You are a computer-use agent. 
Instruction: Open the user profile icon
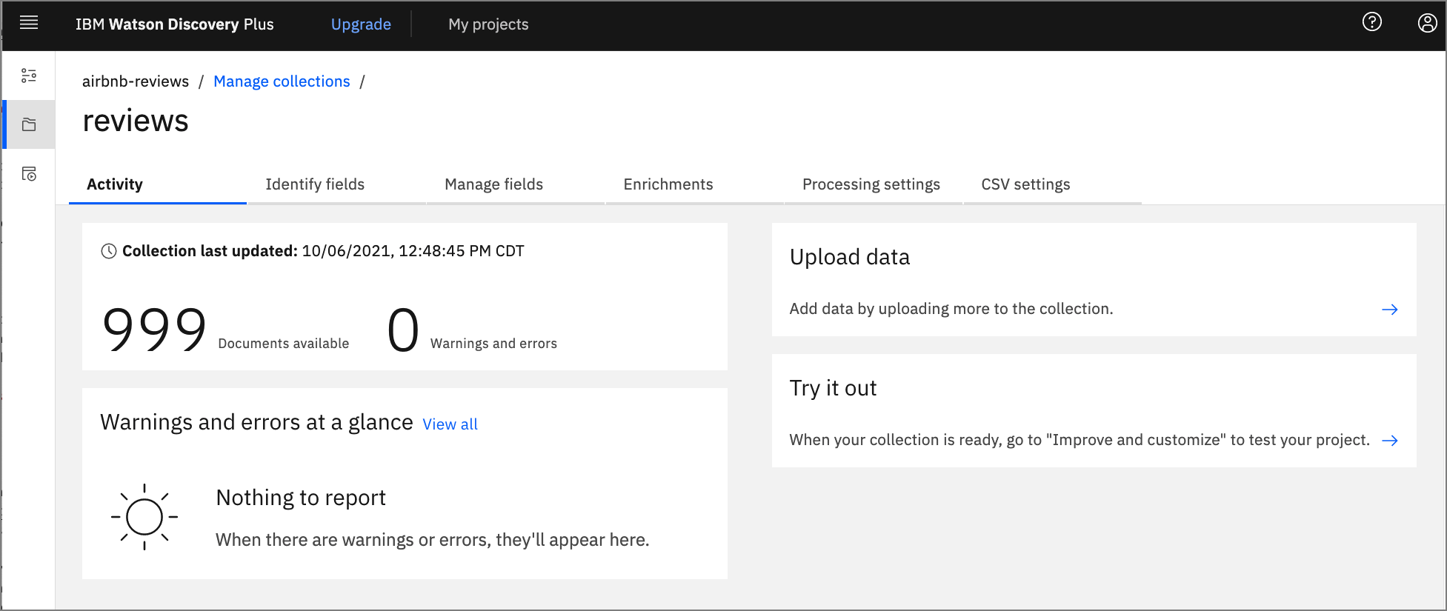coord(1427,23)
